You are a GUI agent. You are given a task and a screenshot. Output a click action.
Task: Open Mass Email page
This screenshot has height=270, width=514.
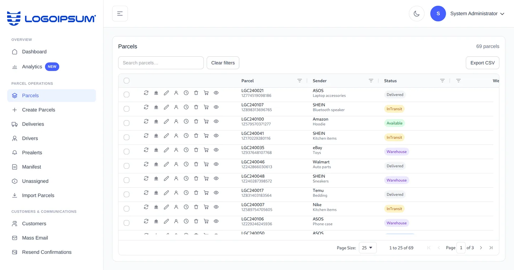coord(51,238)
